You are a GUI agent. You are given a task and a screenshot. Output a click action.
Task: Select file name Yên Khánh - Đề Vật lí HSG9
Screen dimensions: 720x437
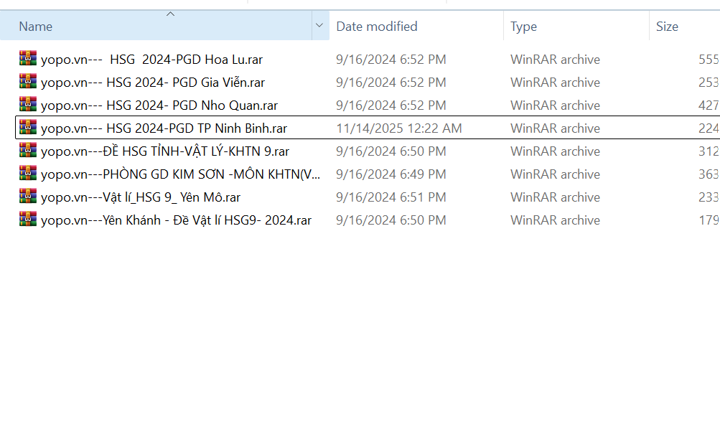176,220
